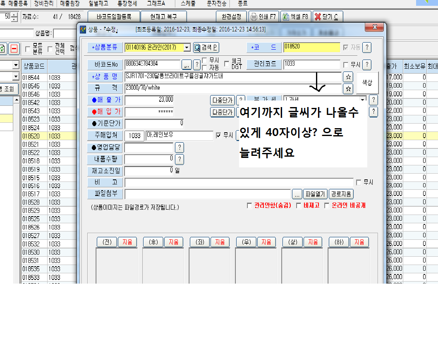Open the 매출등록 menu
The height and width of the screenshot is (339, 438).
(x=18, y=3)
